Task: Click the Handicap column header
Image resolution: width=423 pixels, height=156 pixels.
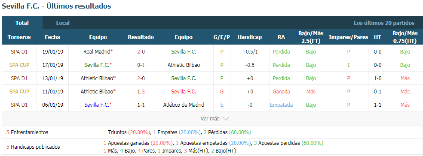Action: pyautogui.click(x=250, y=37)
